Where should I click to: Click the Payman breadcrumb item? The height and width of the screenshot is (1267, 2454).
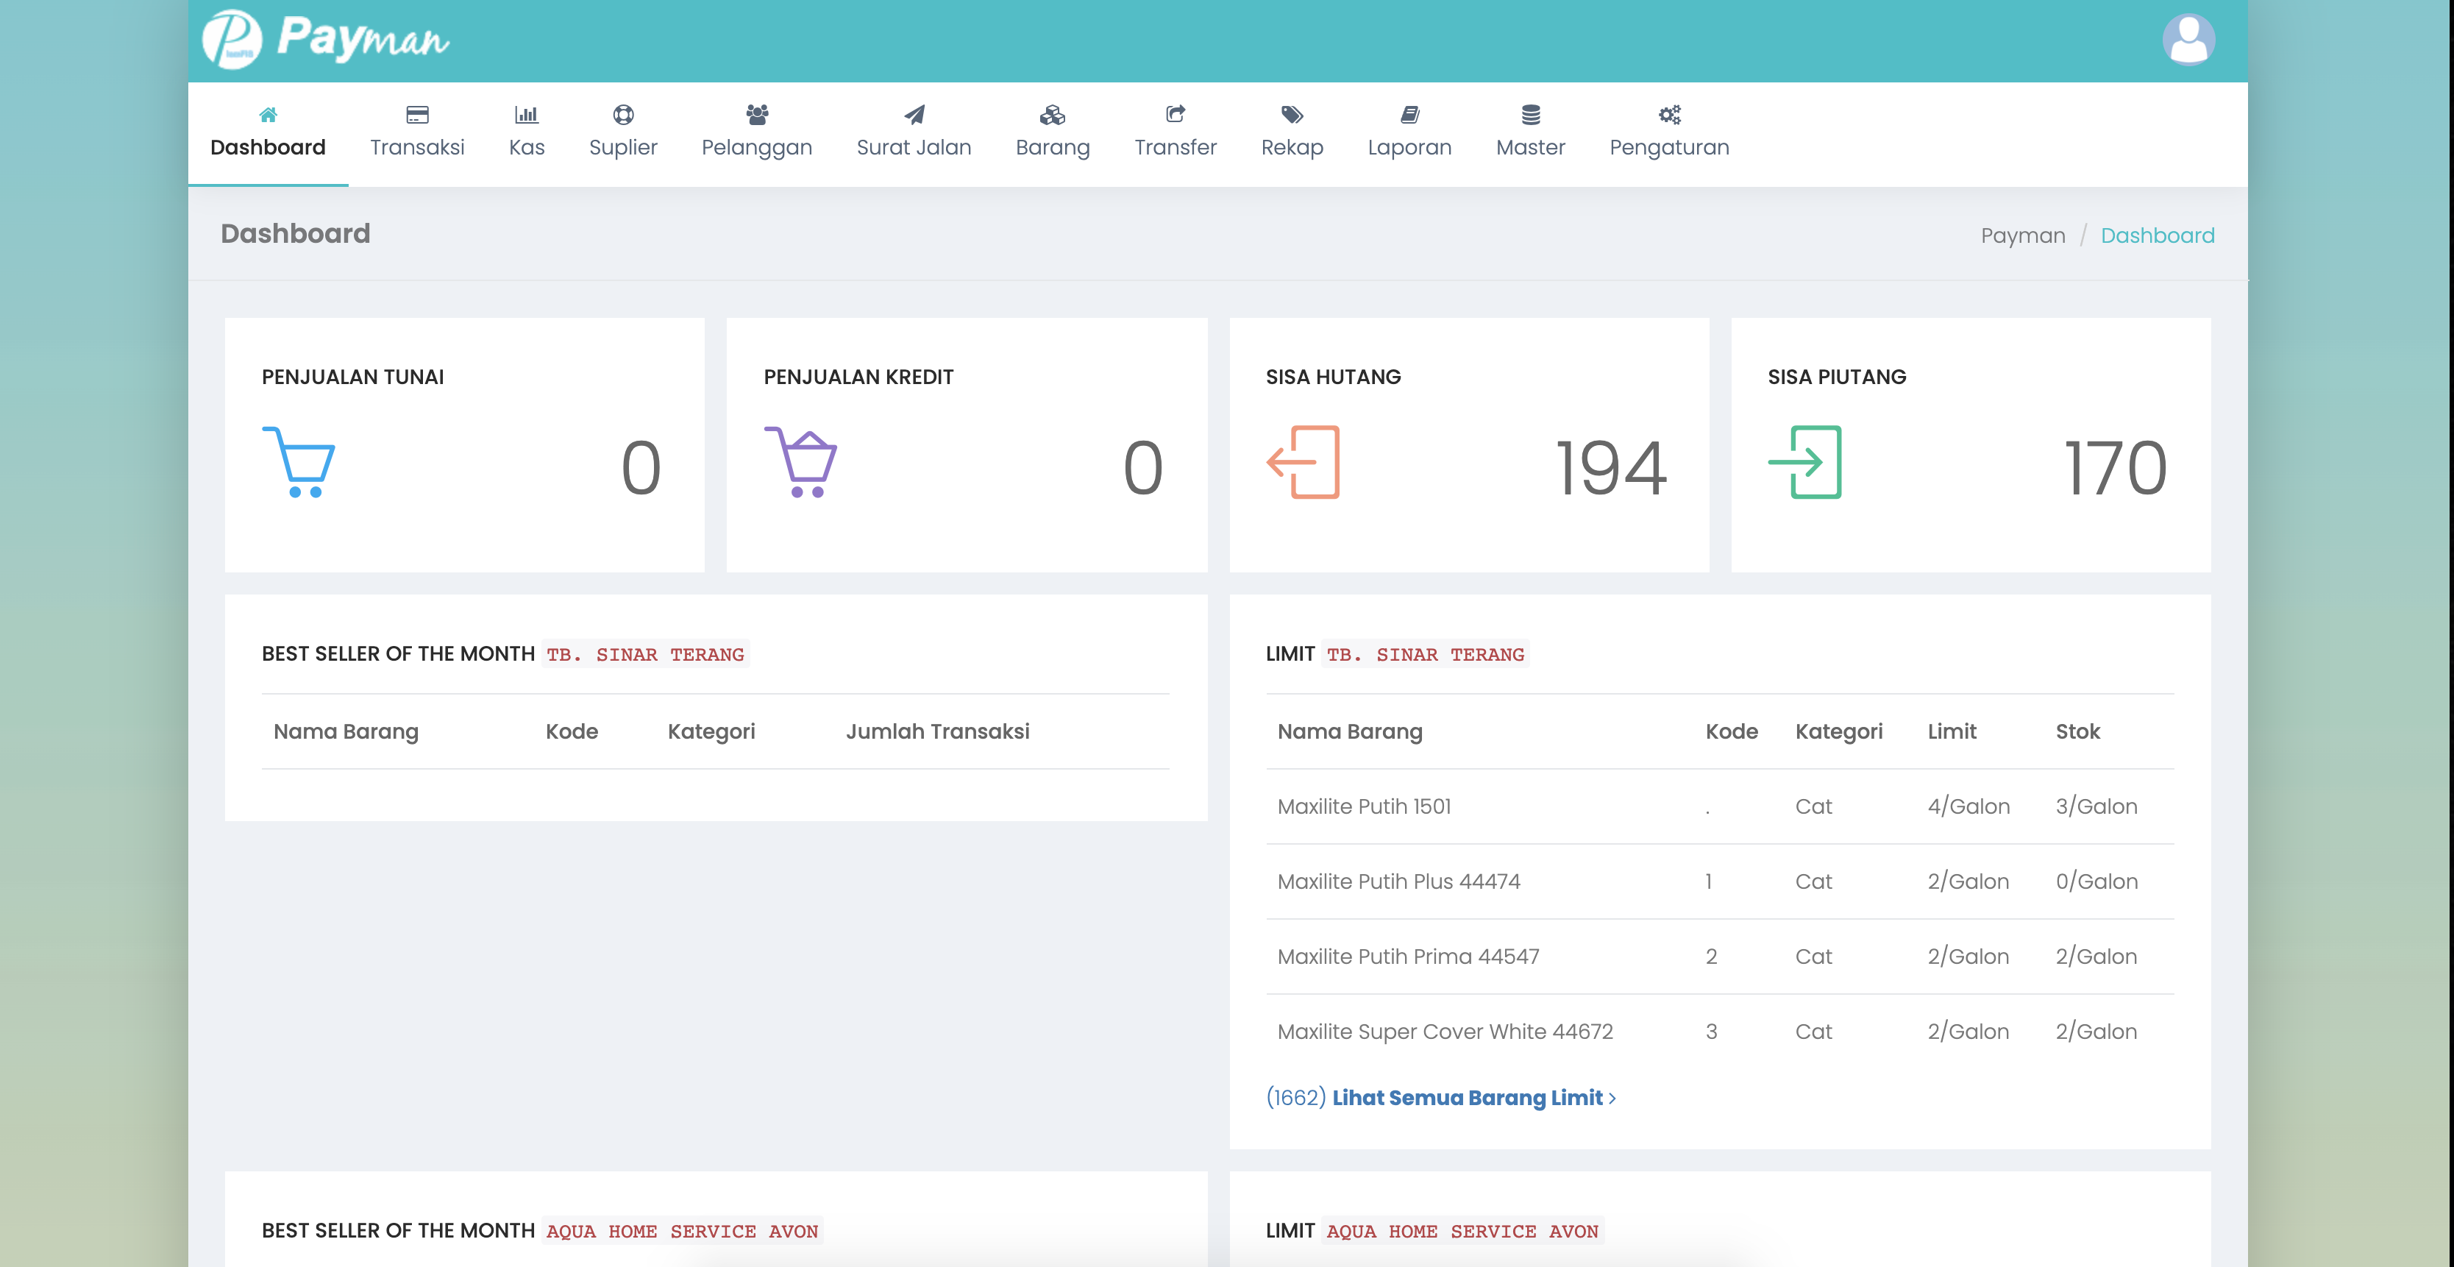pyautogui.click(x=2022, y=235)
